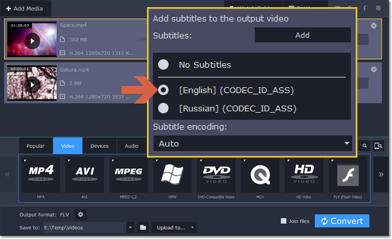The width and height of the screenshot is (392, 239).
Task: Select English CODEC_ID_ASS subtitles
Action: (x=163, y=90)
